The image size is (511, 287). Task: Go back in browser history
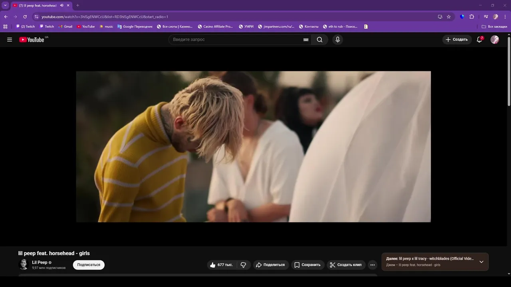tap(6, 17)
